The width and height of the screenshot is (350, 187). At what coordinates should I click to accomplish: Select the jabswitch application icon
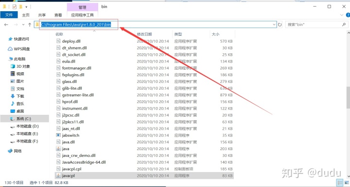(x=58, y=135)
